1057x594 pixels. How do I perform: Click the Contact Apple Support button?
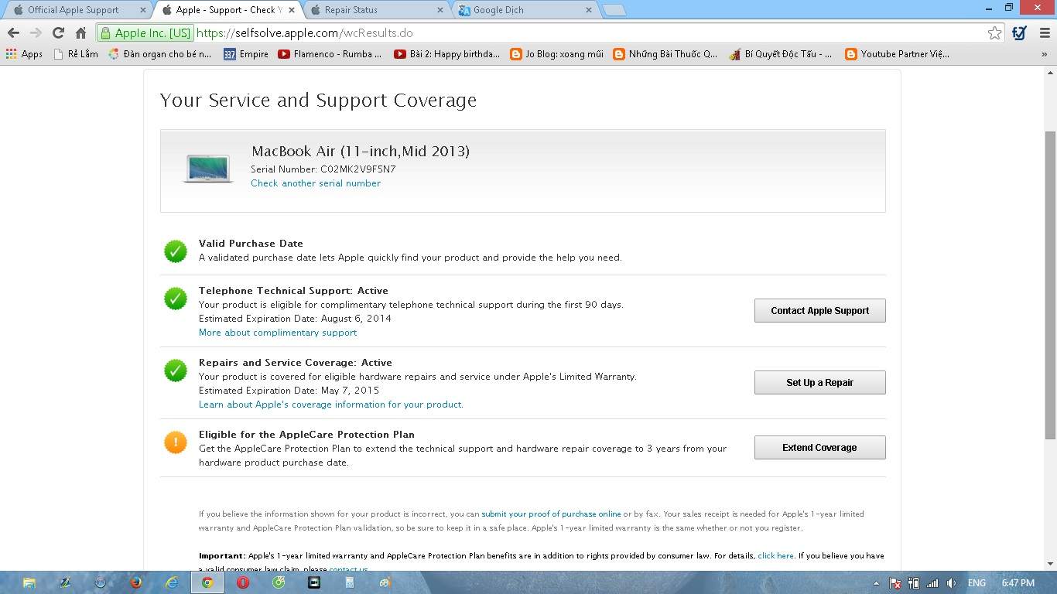click(819, 311)
